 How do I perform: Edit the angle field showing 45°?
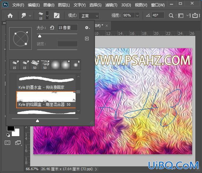pyautogui.click(x=158, y=15)
